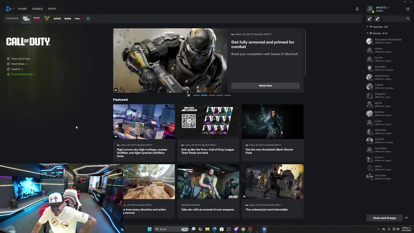Collapse the Favorites - 0/0 group

pyautogui.click(x=377, y=27)
